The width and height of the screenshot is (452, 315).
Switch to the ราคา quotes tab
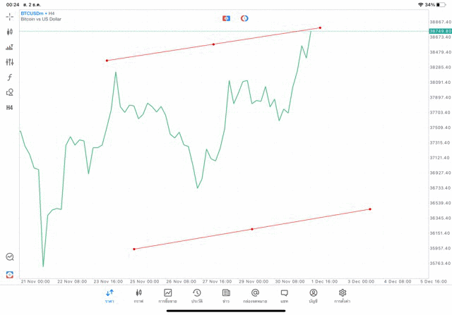109,295
